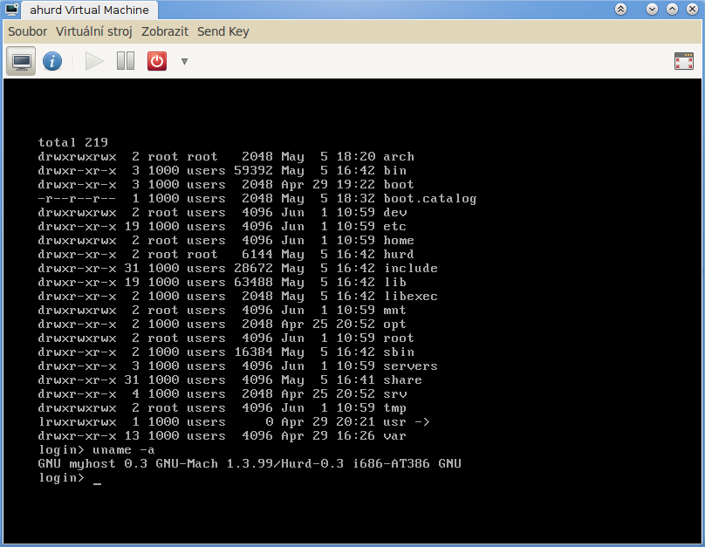Switch to fullscreen view icon

684,61
